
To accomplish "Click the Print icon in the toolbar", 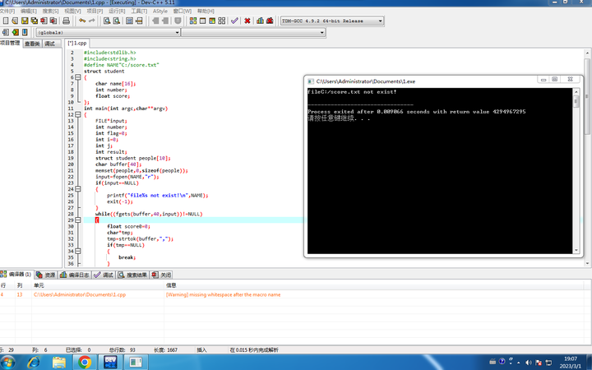I will (x=67, y=21).
